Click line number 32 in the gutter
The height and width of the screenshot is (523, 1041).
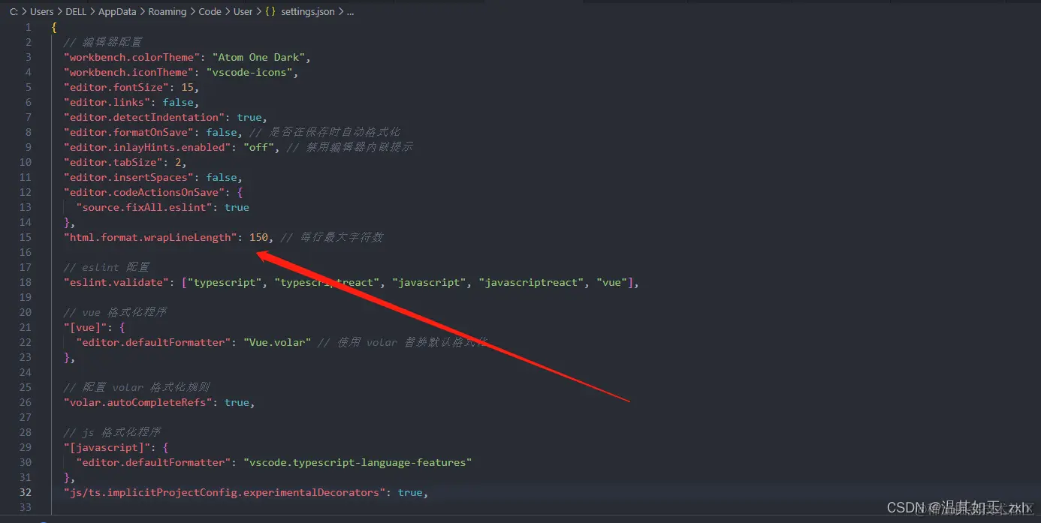(26, 492)
